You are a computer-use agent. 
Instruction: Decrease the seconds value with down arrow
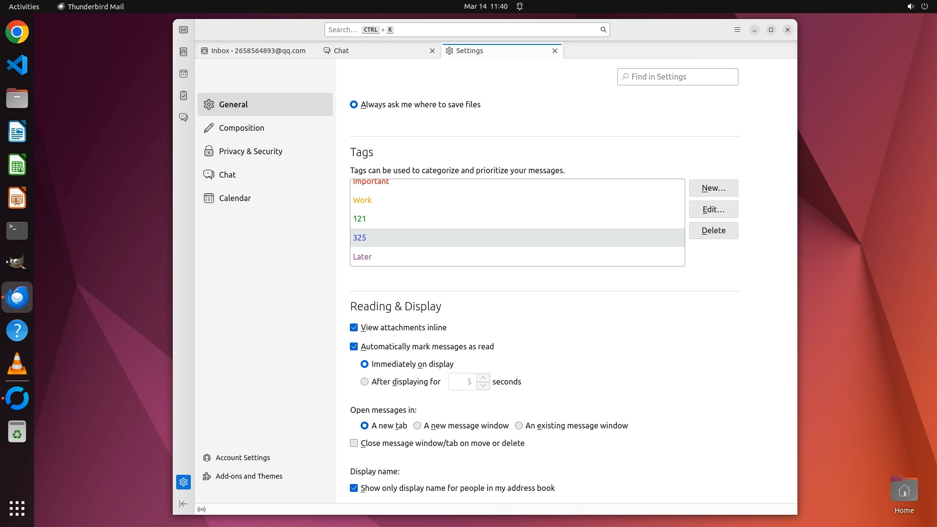(x=483, y=386)
